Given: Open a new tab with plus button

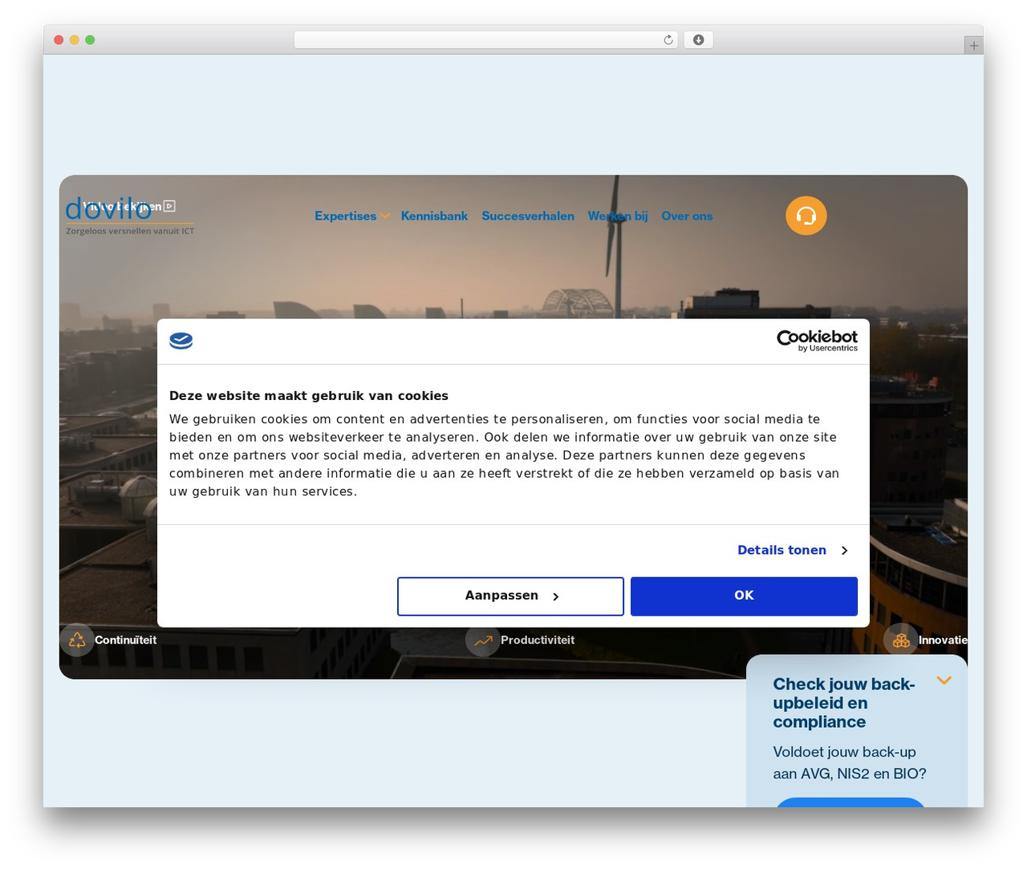Looking at the screenshot, I should [x=973, y=46].
